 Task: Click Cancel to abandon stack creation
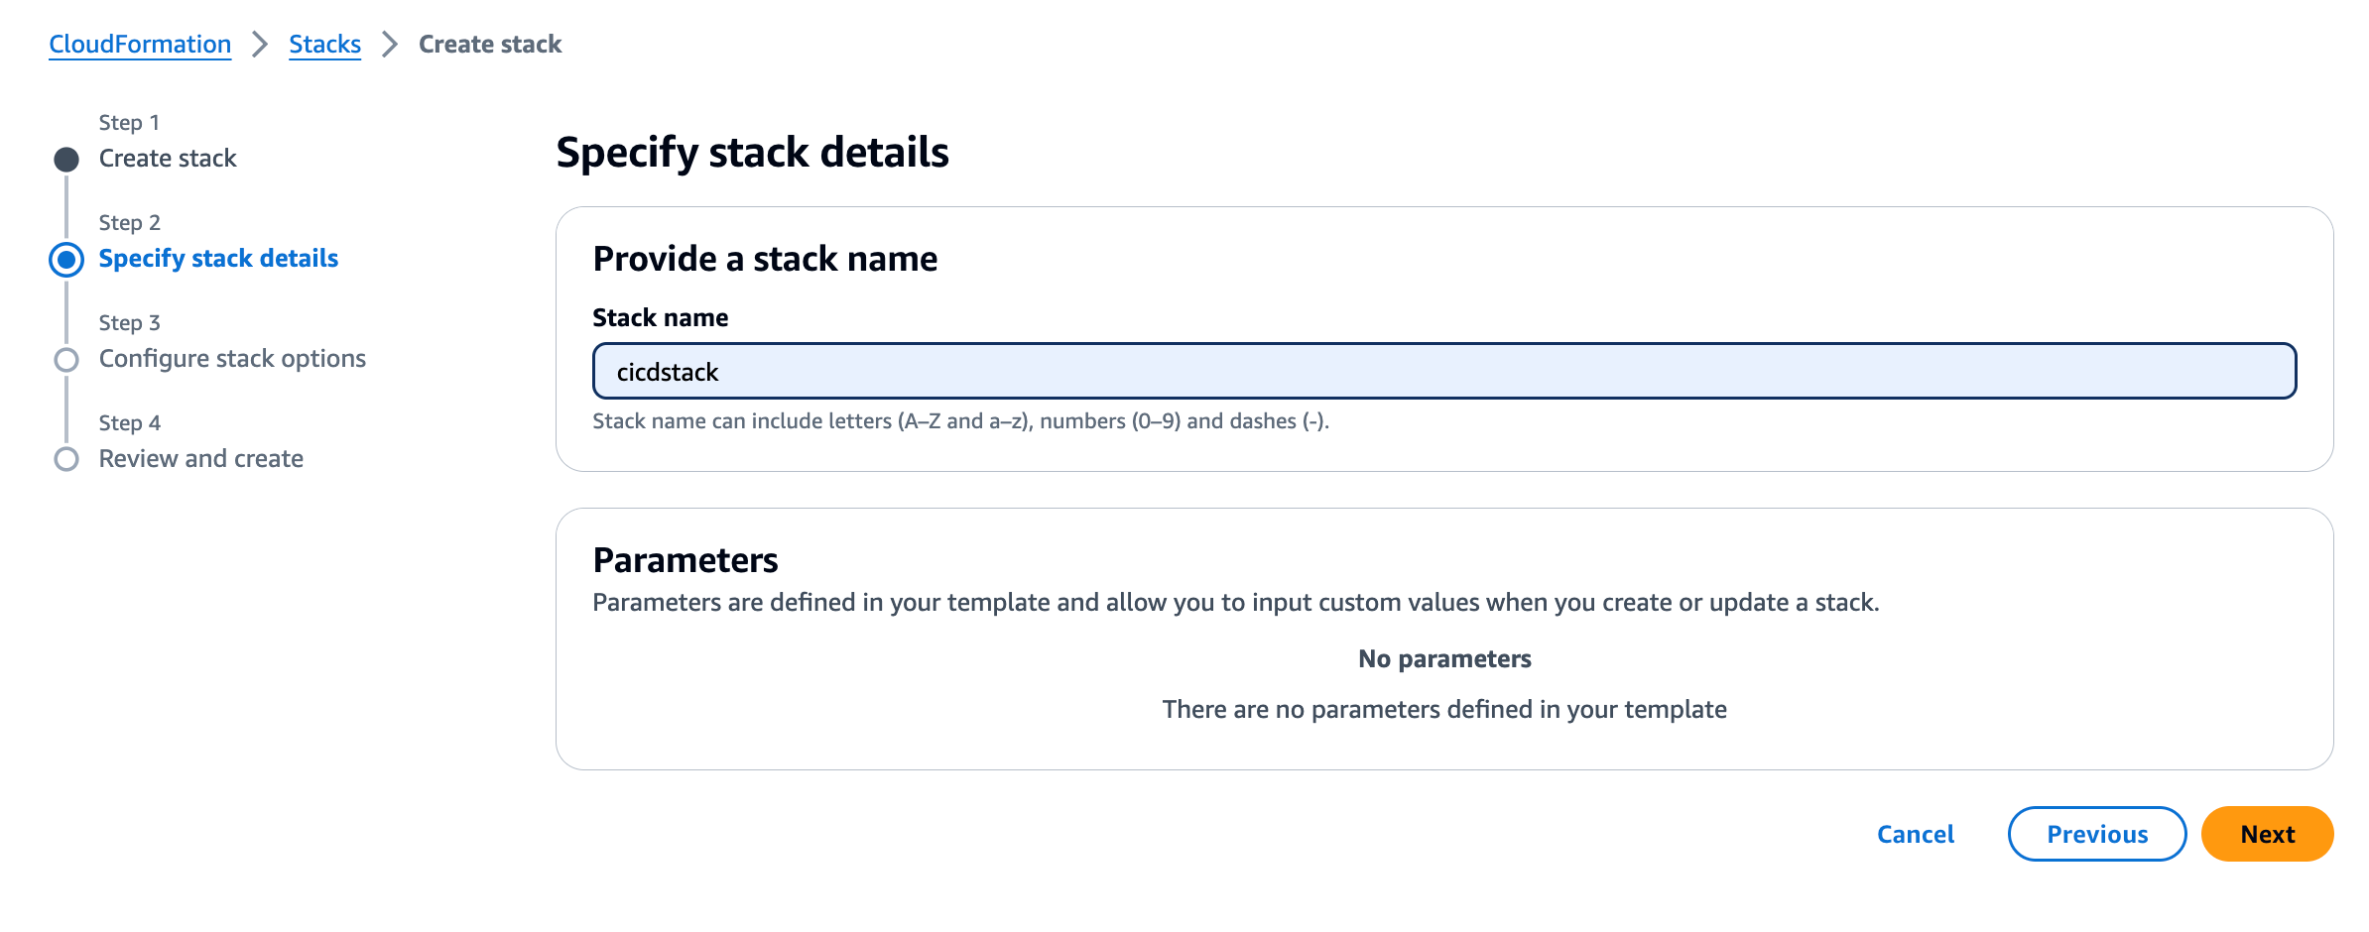(x=1915, y=834)
